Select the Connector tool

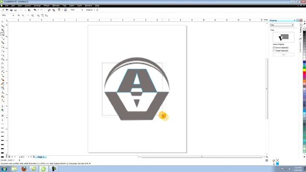coord(2,75)
